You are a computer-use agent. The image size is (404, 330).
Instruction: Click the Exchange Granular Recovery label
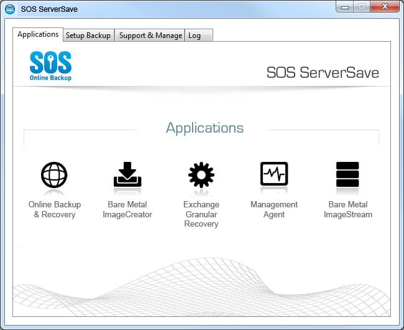point(201,214)
